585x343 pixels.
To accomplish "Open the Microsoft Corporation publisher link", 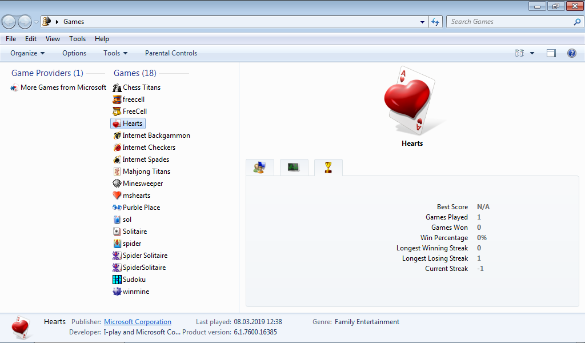I will [x=138, y=322].
